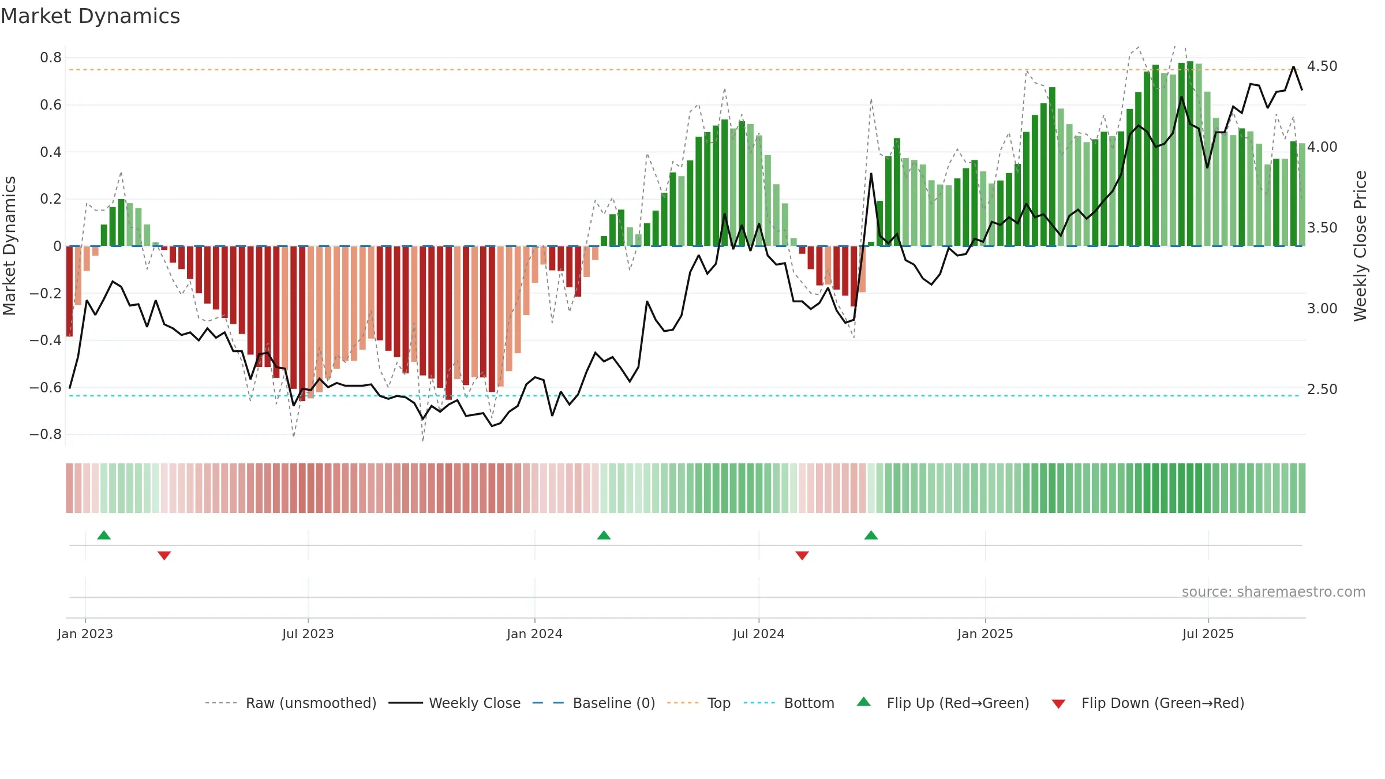1385x779 pixels.
Task: Click the 3.50 right axis price label
Action: pyautogui.click(x=1322, y=228)
